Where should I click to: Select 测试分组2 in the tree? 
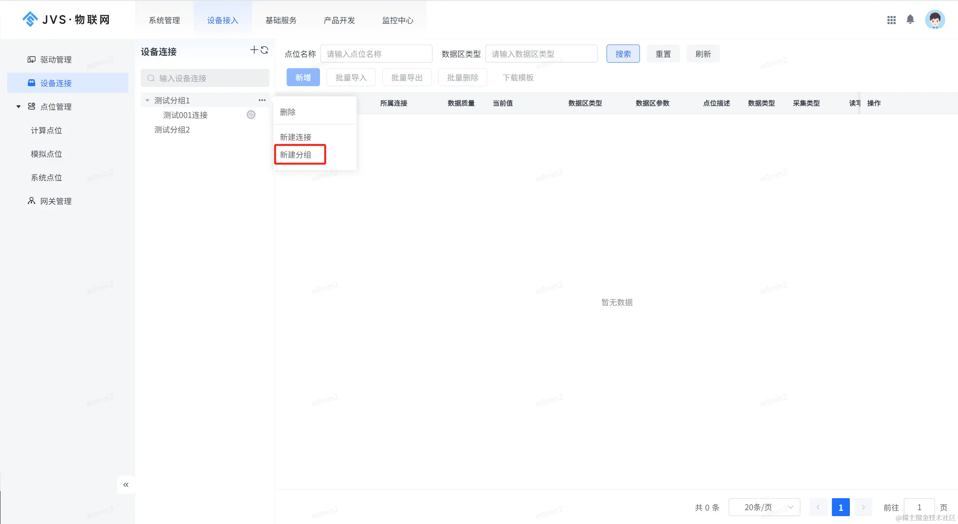(172, 130)
